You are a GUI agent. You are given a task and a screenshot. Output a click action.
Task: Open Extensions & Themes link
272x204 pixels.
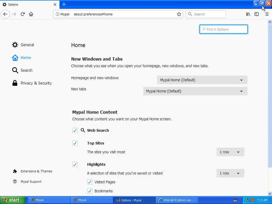click(x=33, y=171)
